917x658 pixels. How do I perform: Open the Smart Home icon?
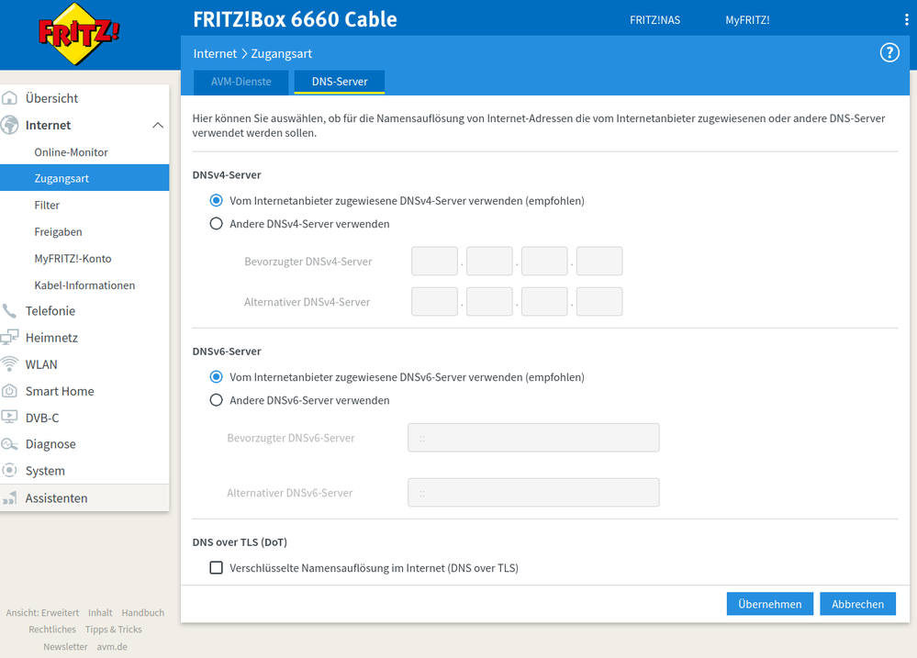pyautogui.click(x=11, y=391)
